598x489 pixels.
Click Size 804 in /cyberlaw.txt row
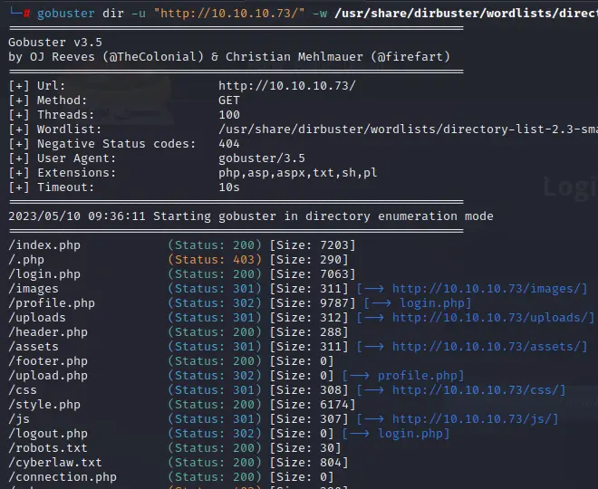click(x=309, y=463)
